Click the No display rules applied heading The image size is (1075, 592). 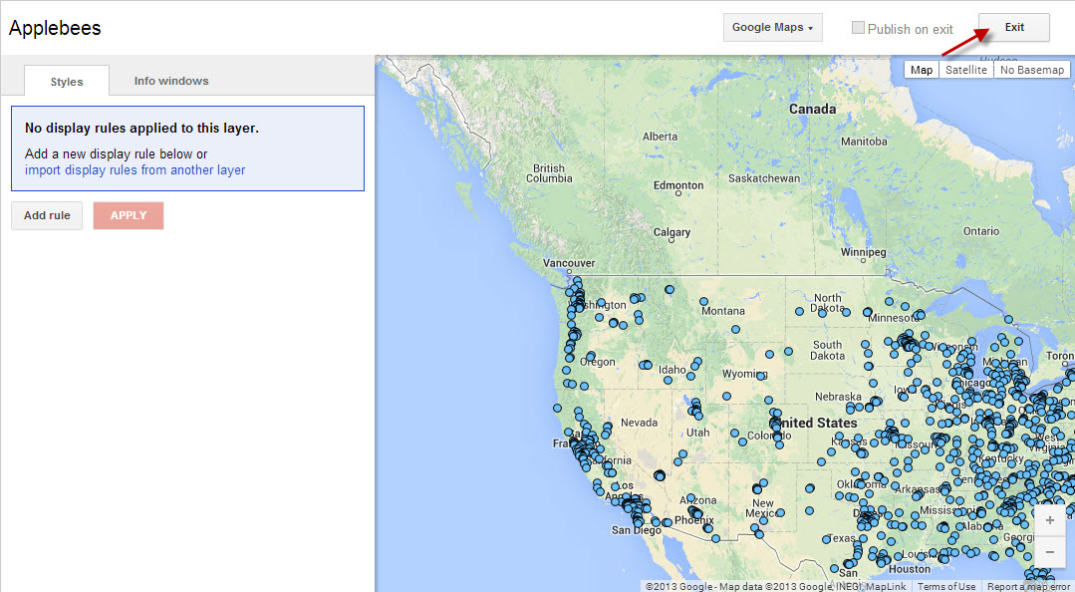(141, 129)
